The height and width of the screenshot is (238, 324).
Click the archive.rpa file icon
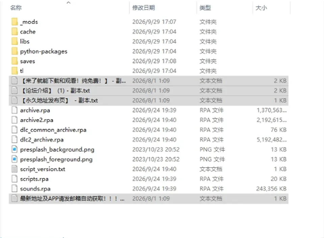coord(15,110)
